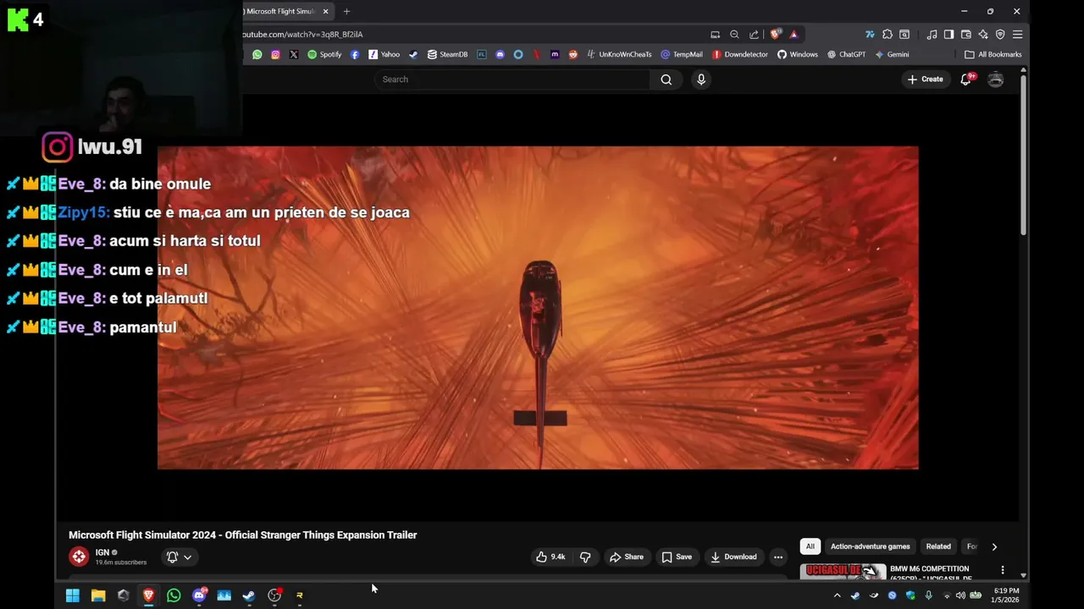This screenshot has height=609, width=1084.
Task: Dislike the video
Action: coord(584,557)
